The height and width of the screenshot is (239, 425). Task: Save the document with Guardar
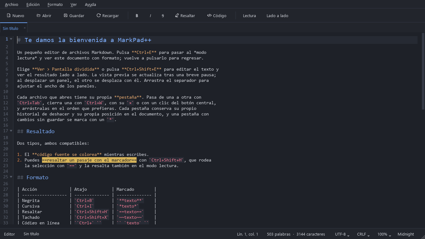tap(74, 16)
